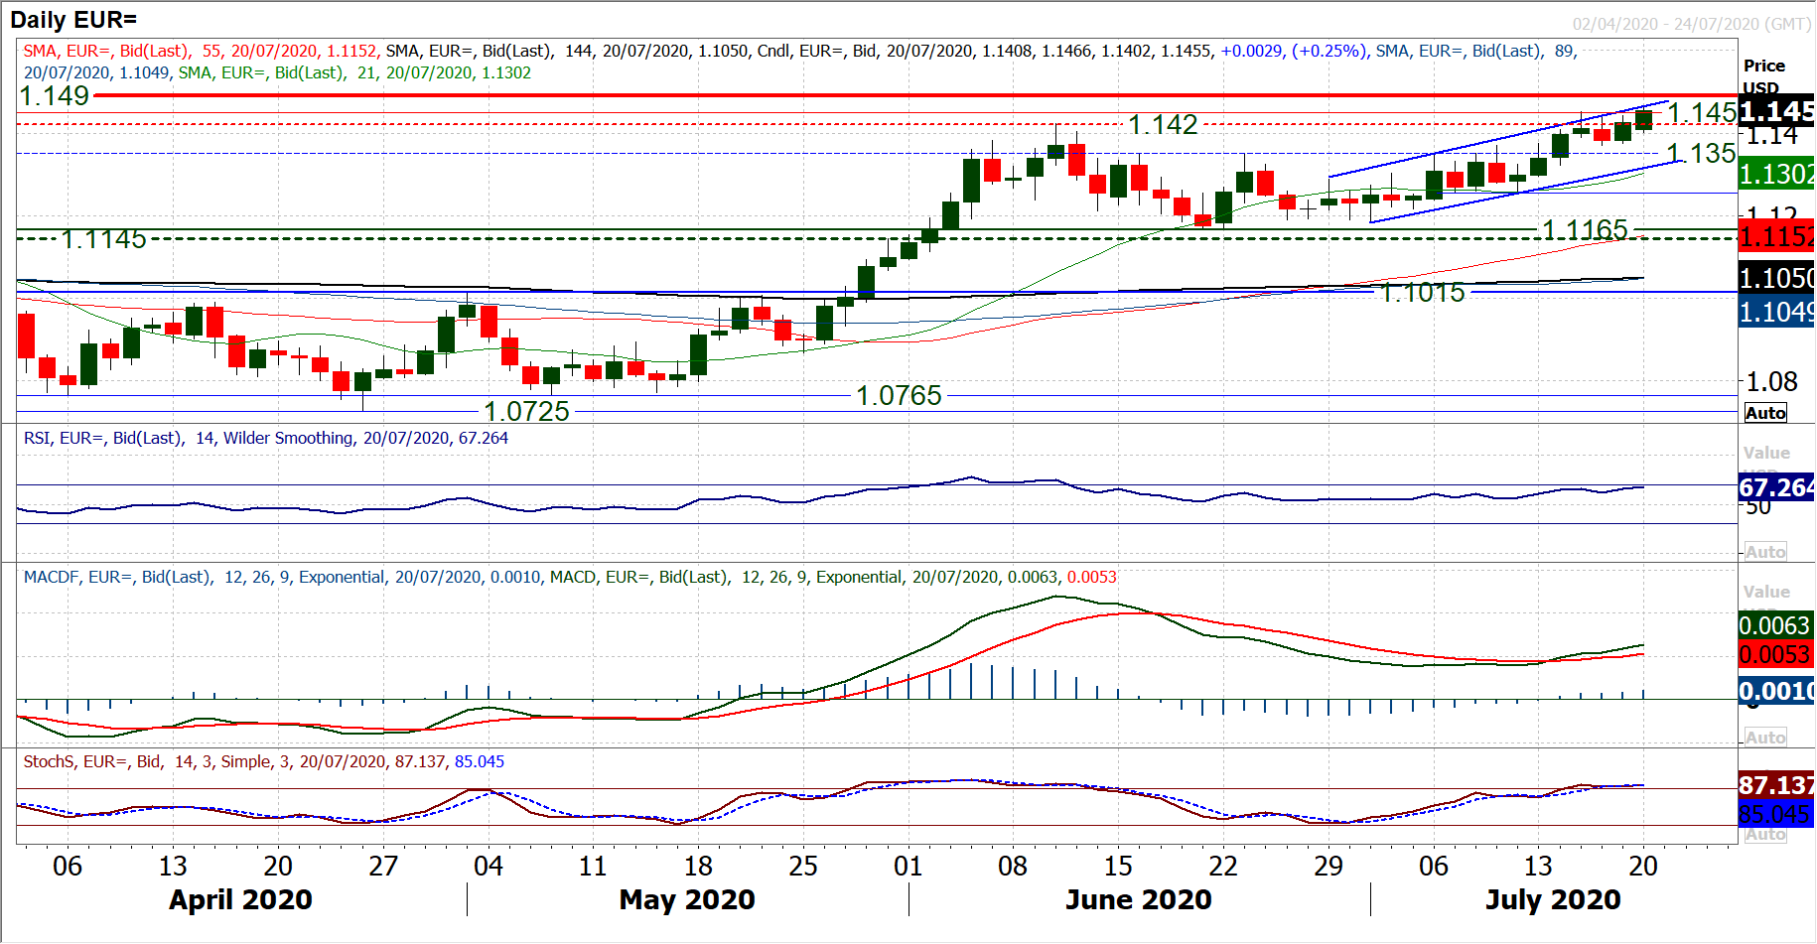Image resolution: width=1817 pixels, height=944 pixels.
Task: Click the StochS indicator legend text
Action: 264,761
